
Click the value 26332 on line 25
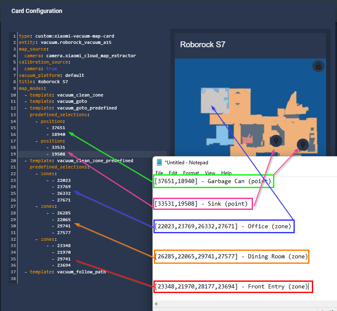tap(64, 194)
